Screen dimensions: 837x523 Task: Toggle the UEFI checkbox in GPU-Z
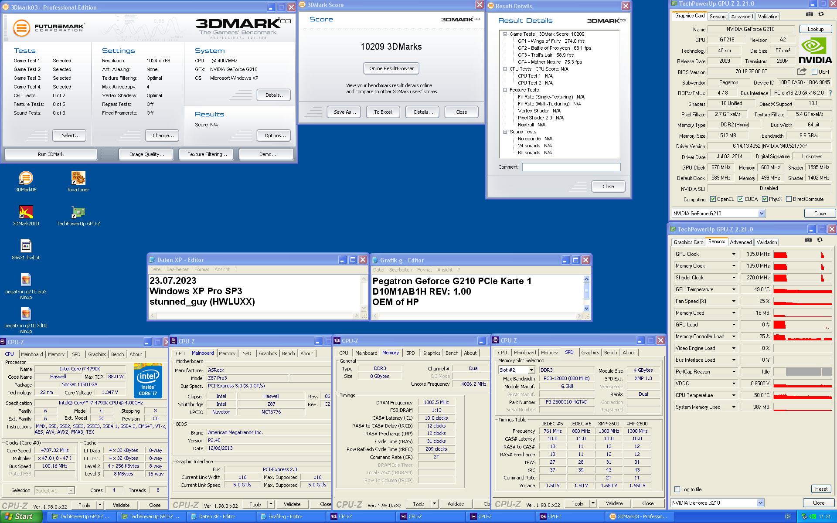point(814,72)
